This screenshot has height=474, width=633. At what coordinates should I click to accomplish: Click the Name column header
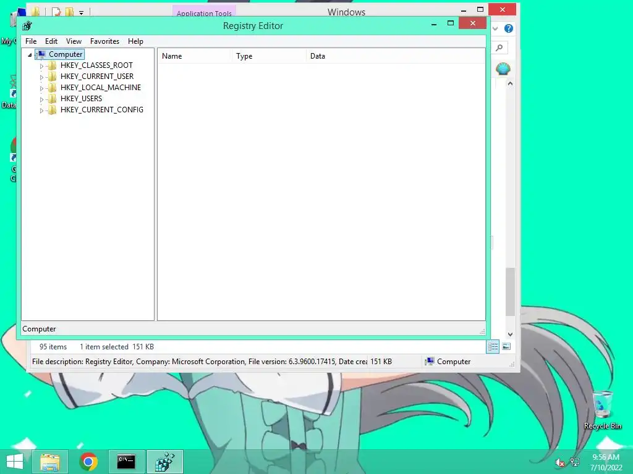point(194,56)
